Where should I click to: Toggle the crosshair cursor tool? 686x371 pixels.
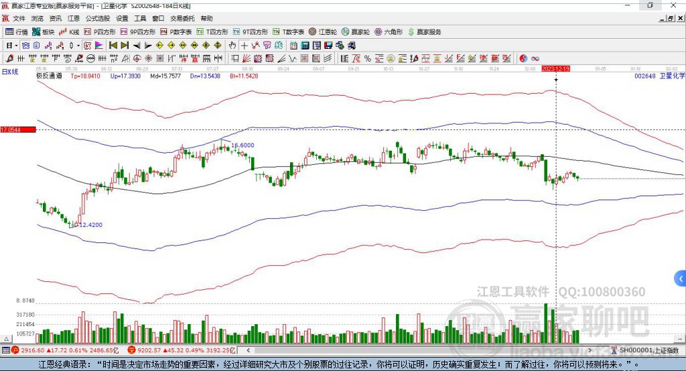(x=244, y=46)
